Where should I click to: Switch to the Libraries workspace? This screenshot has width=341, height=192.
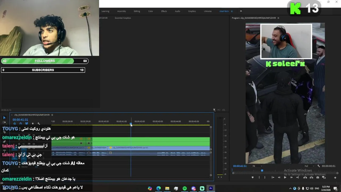[208, 11]
